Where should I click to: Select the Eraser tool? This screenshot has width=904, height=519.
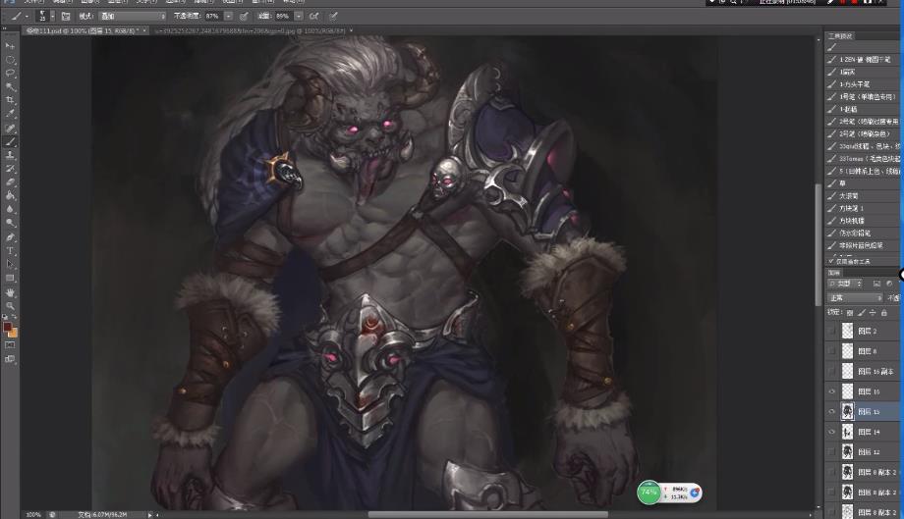10,182
